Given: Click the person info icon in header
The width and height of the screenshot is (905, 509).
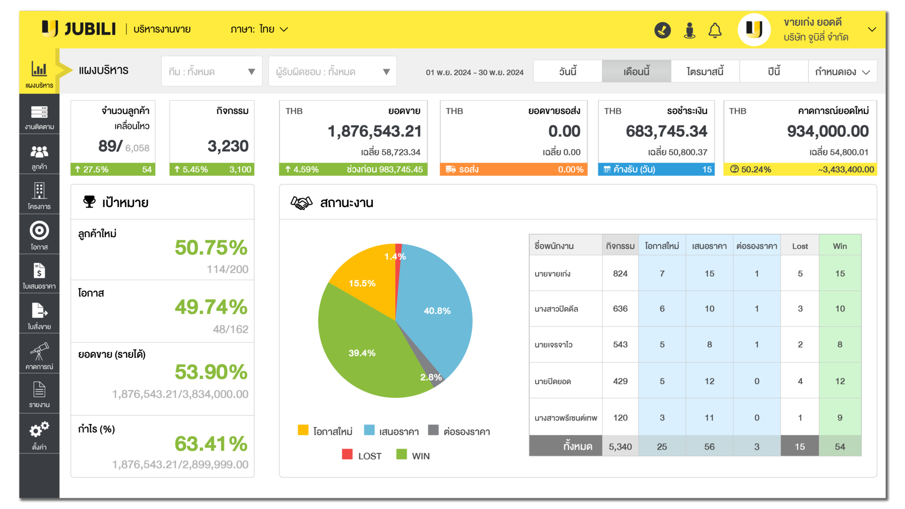Looking at the screenshot, I should (689, 30).
